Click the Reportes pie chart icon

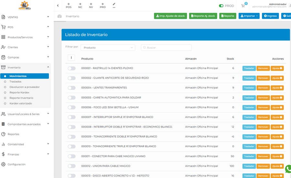pyautogui.click(x=3, y=134)
